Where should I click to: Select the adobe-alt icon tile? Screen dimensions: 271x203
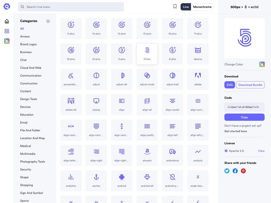[x=71, y=105]
